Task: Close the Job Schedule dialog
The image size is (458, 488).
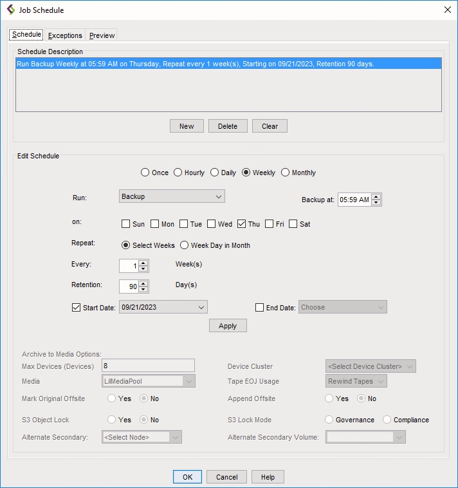Action: (447, 10)
